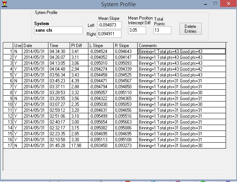Screen dimensions: 237x182
Task: Click PI Diff cell 3,30
Action: tap(79, 140)
